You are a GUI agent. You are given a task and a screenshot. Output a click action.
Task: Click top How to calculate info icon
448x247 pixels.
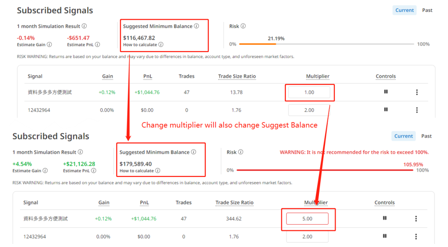[x=161, y=45]
